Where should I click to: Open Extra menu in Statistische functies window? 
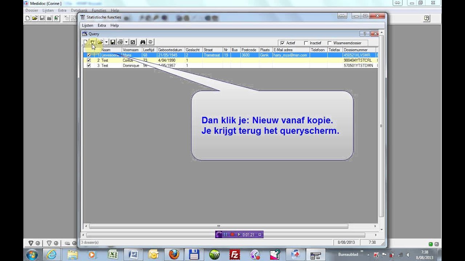click(x=102, y=25)
